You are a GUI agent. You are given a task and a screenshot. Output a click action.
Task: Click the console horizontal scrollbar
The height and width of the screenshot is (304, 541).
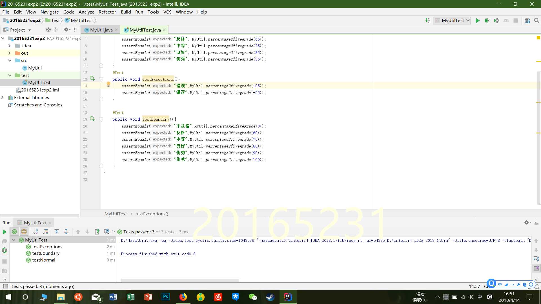180,280
